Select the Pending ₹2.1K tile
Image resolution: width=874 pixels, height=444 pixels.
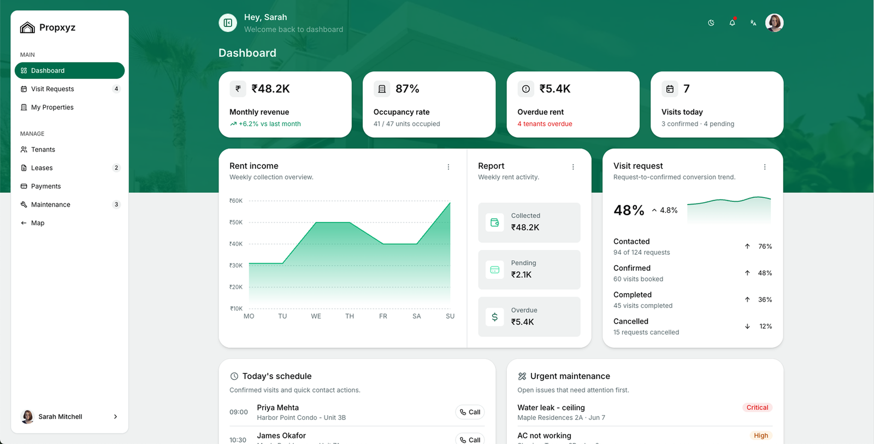point(529,270)
